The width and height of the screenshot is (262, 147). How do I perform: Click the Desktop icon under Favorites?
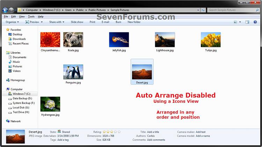point(10,34)
